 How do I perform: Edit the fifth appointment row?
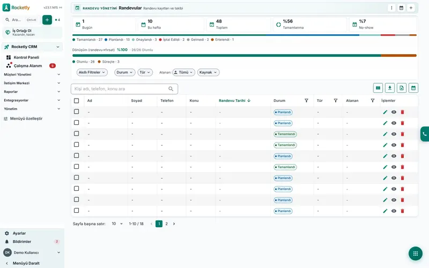coord(385,156)
